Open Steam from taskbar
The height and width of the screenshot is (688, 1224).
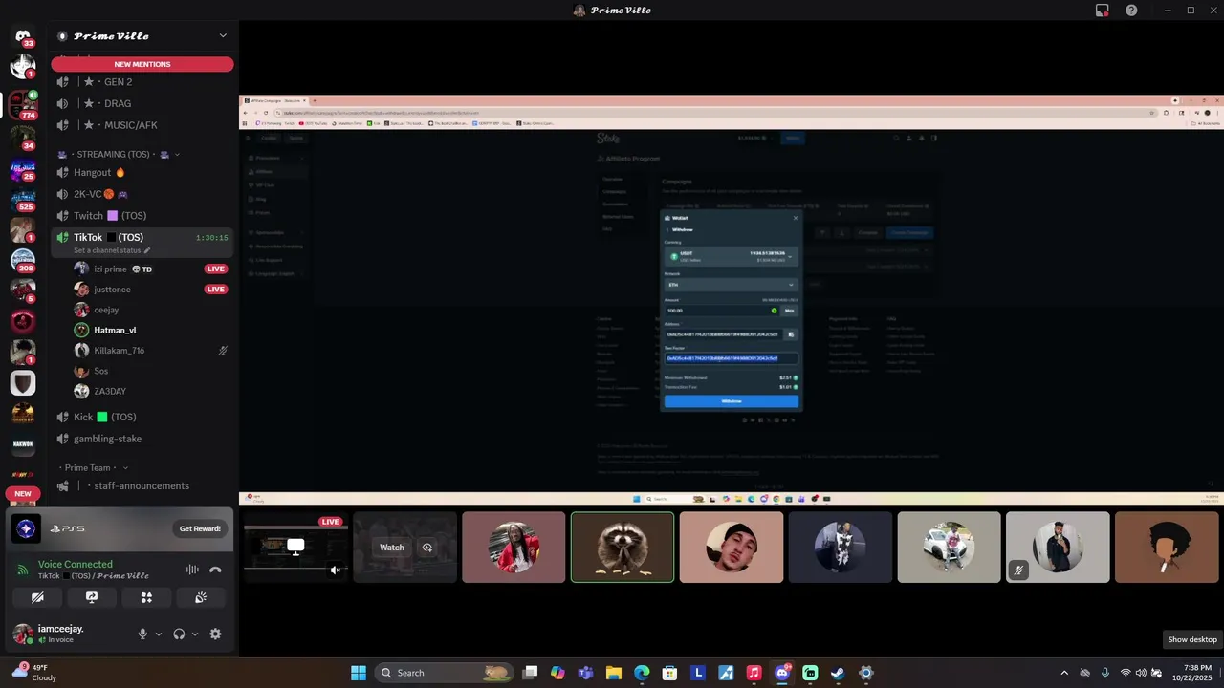tap(838, 673)
